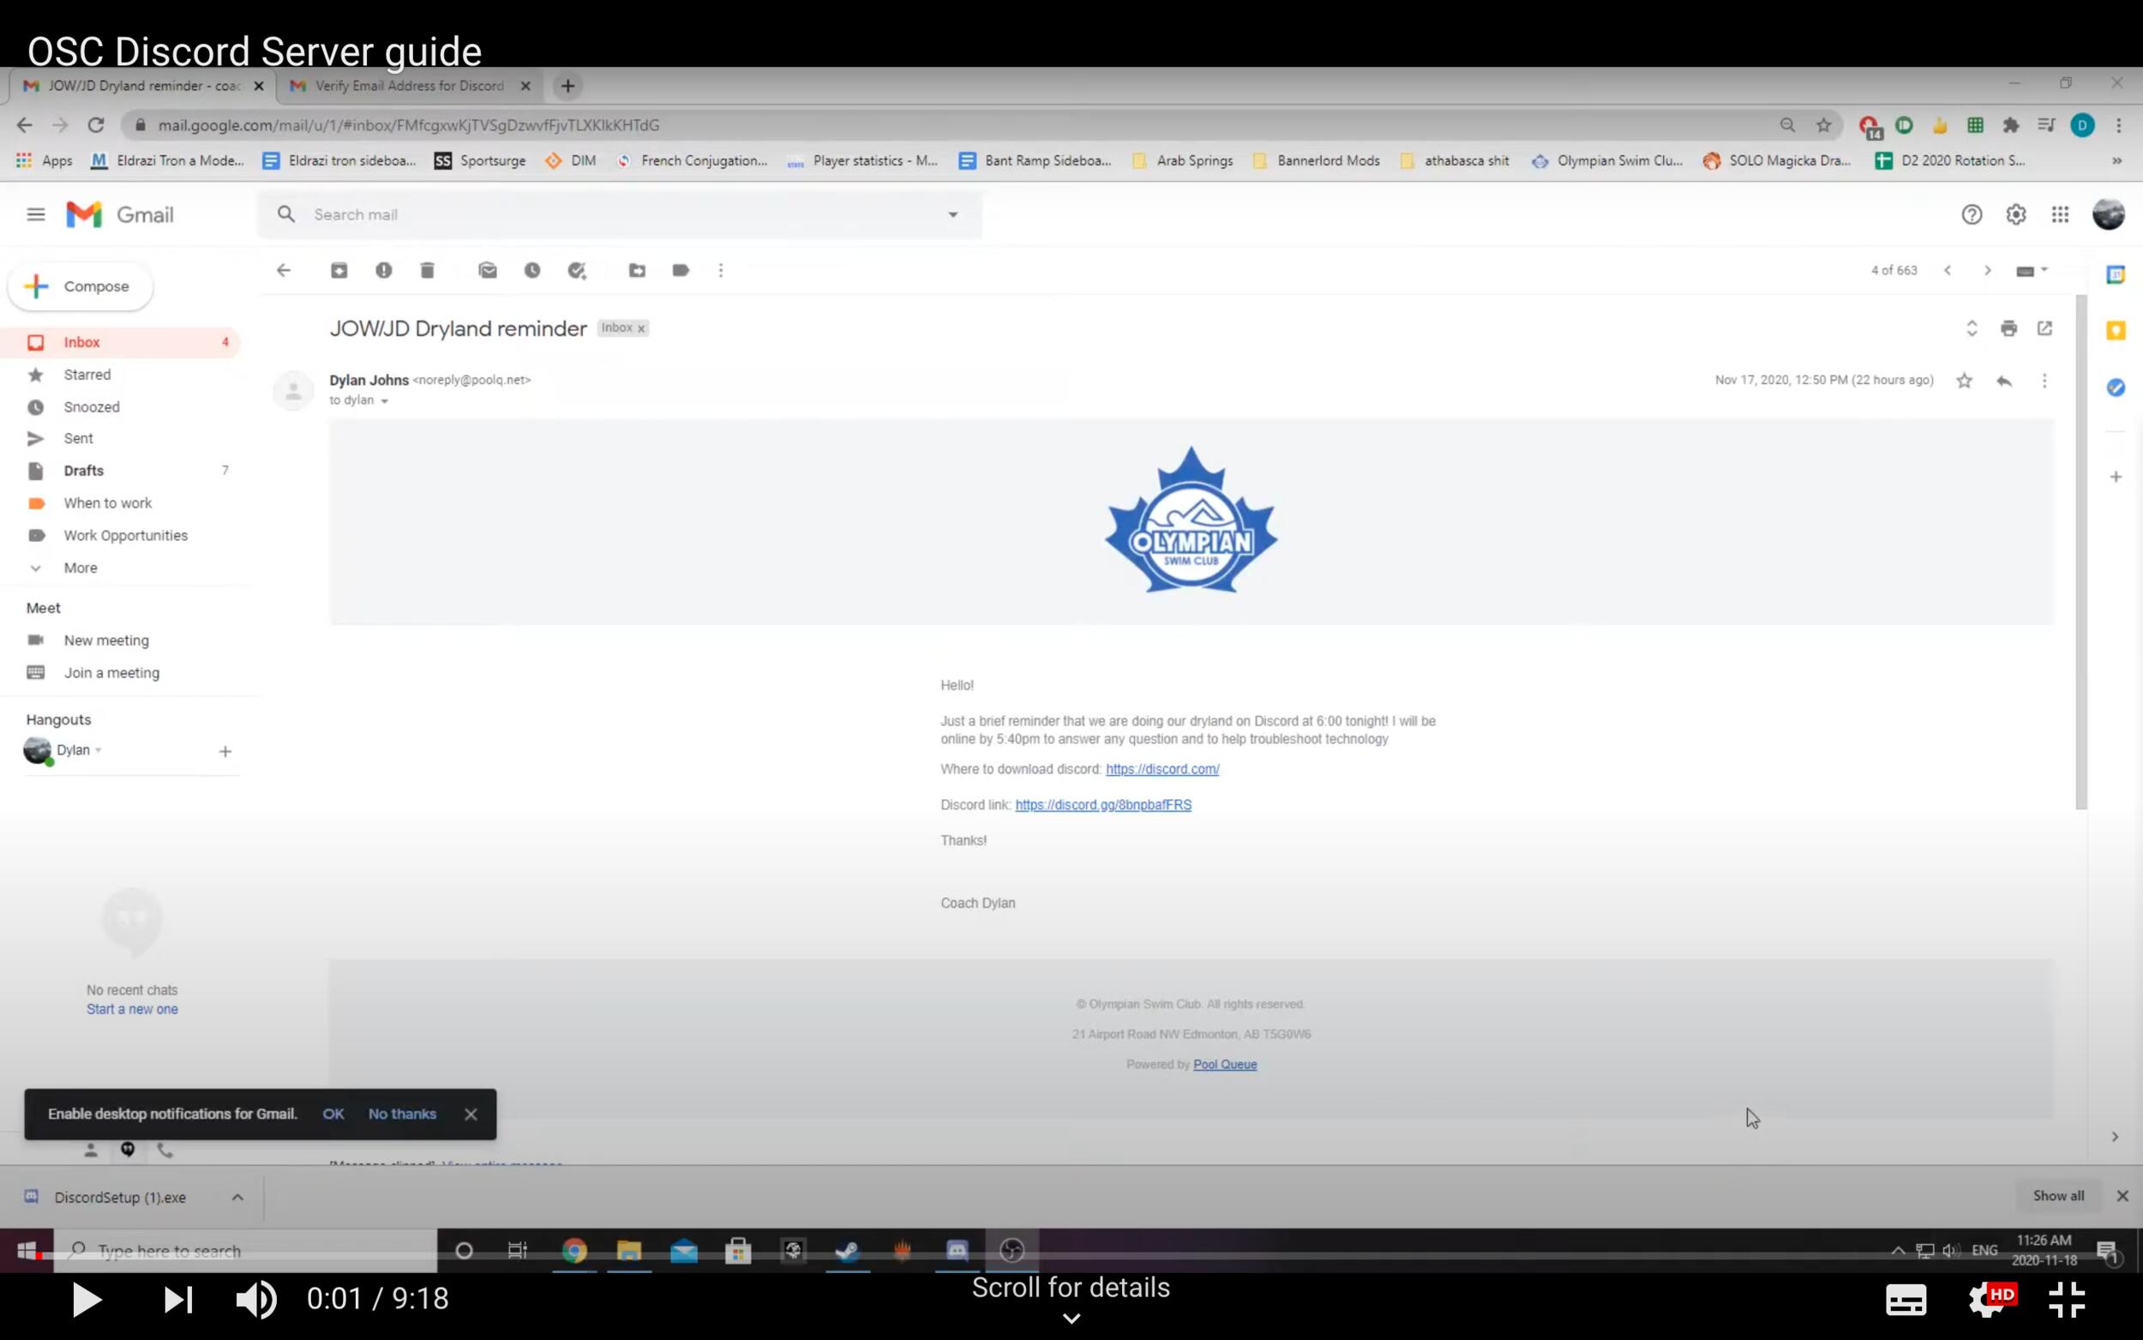The width and height of the screenshot is (2143, 1340).
Task: Click the label icon in email toolbar
Action: 679,270
